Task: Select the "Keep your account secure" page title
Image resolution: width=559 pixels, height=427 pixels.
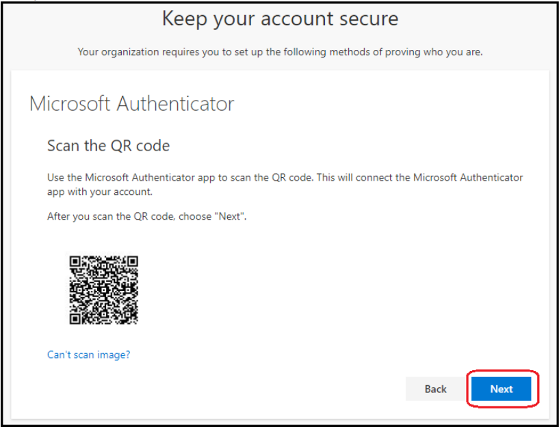Action: click(280, 19)
